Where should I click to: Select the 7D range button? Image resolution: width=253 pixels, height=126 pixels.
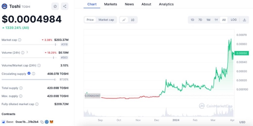click(200, 20)
